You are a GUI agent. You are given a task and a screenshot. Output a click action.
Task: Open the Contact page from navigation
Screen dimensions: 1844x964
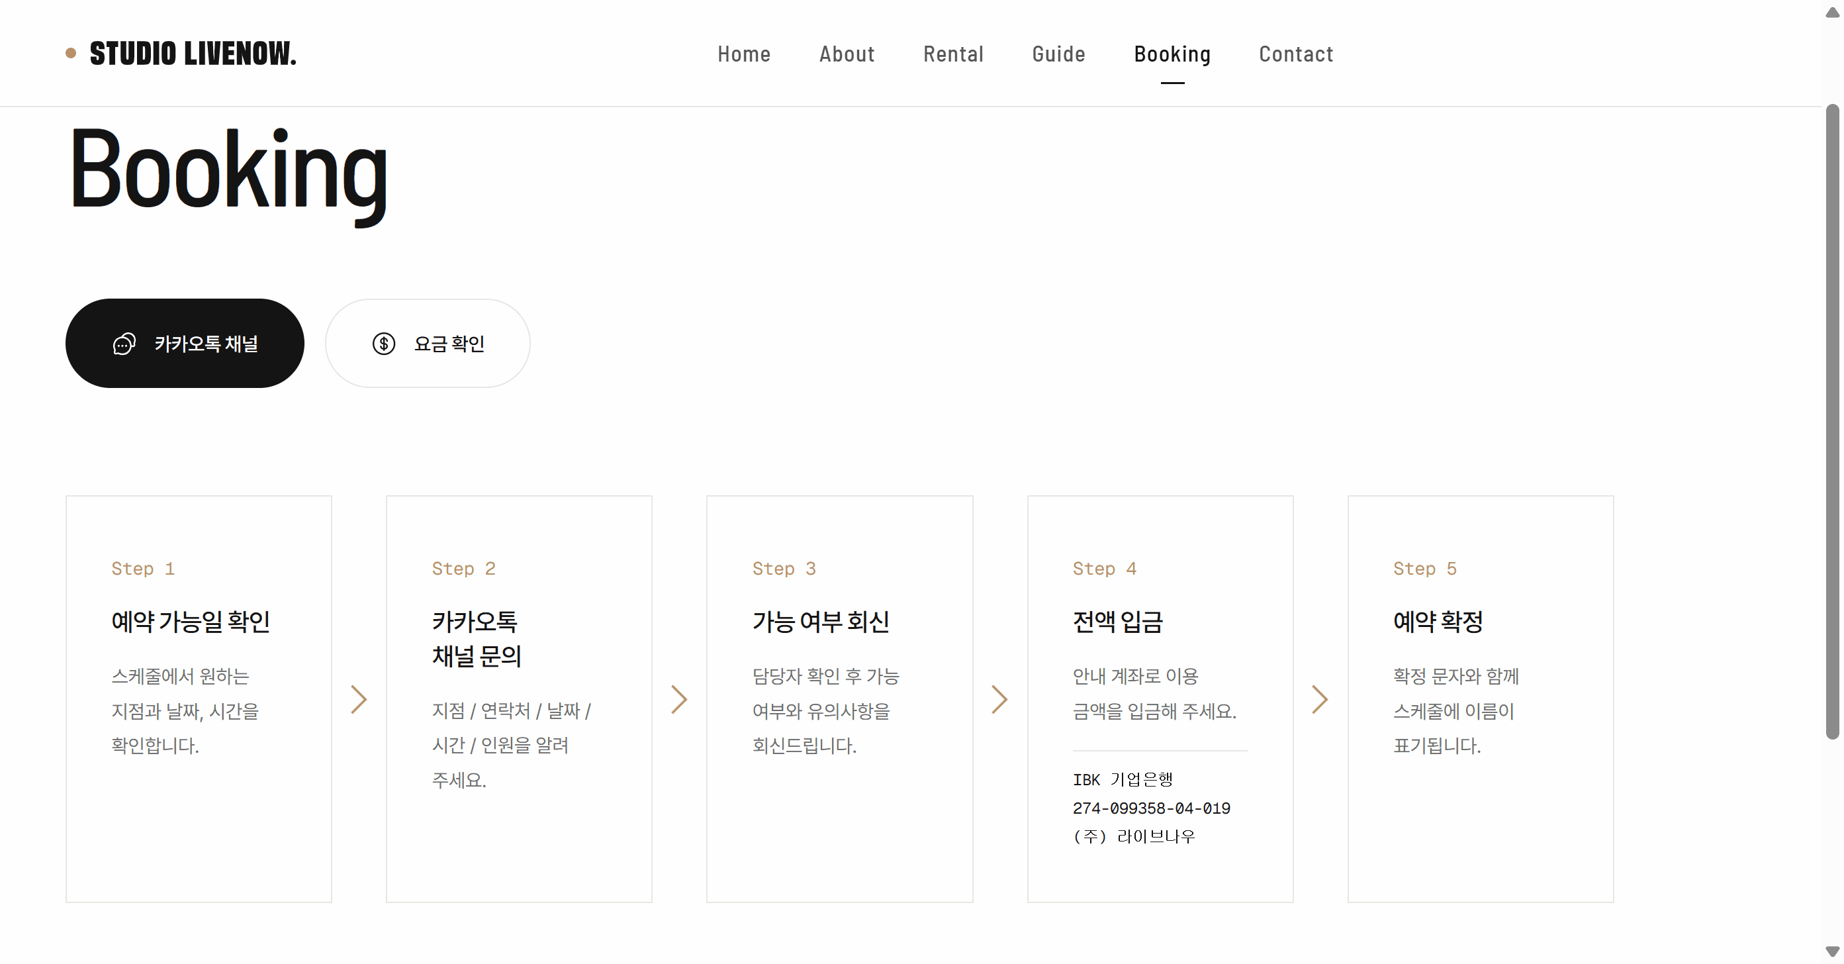pos(1297,54)
